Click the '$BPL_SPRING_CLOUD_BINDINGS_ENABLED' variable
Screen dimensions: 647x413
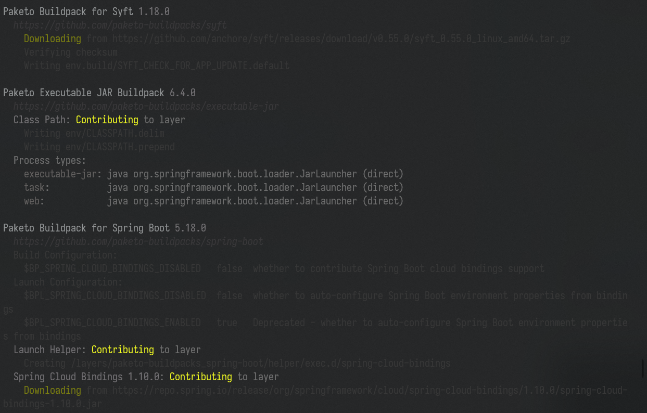112,322
